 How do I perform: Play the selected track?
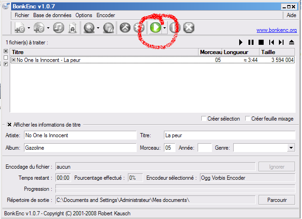[x=241, y=42]
